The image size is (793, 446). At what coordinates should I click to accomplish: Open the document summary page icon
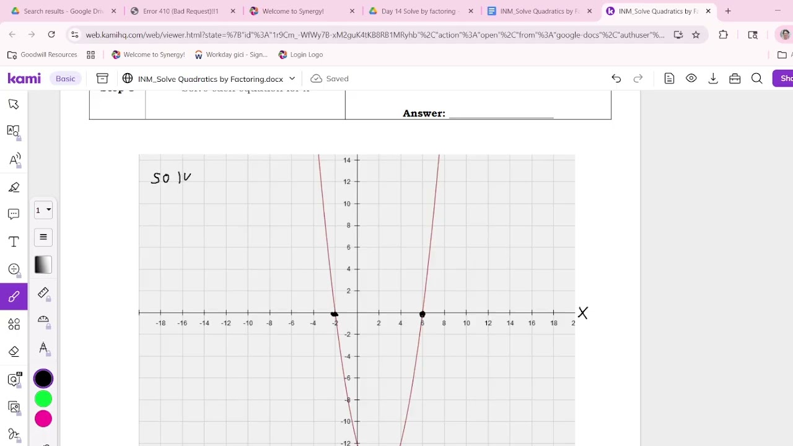[669, 79]
